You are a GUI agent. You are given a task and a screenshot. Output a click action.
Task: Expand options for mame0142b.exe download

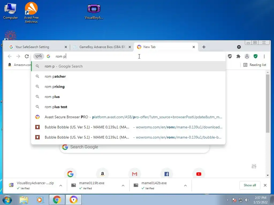[x=185, y=186]
